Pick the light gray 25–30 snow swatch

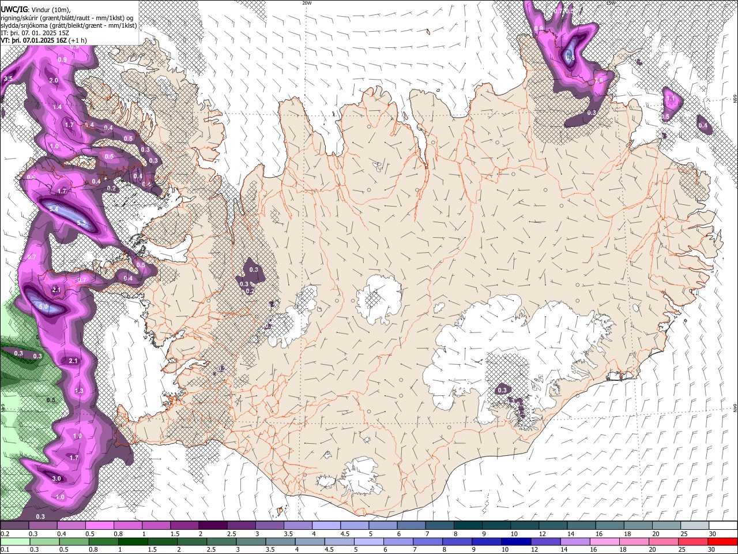pos(694,526)
